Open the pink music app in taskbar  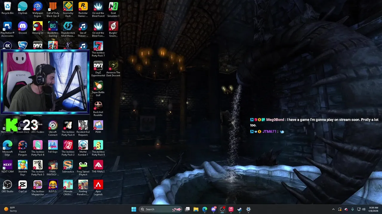pyautogui.click(x=231, y=209)
